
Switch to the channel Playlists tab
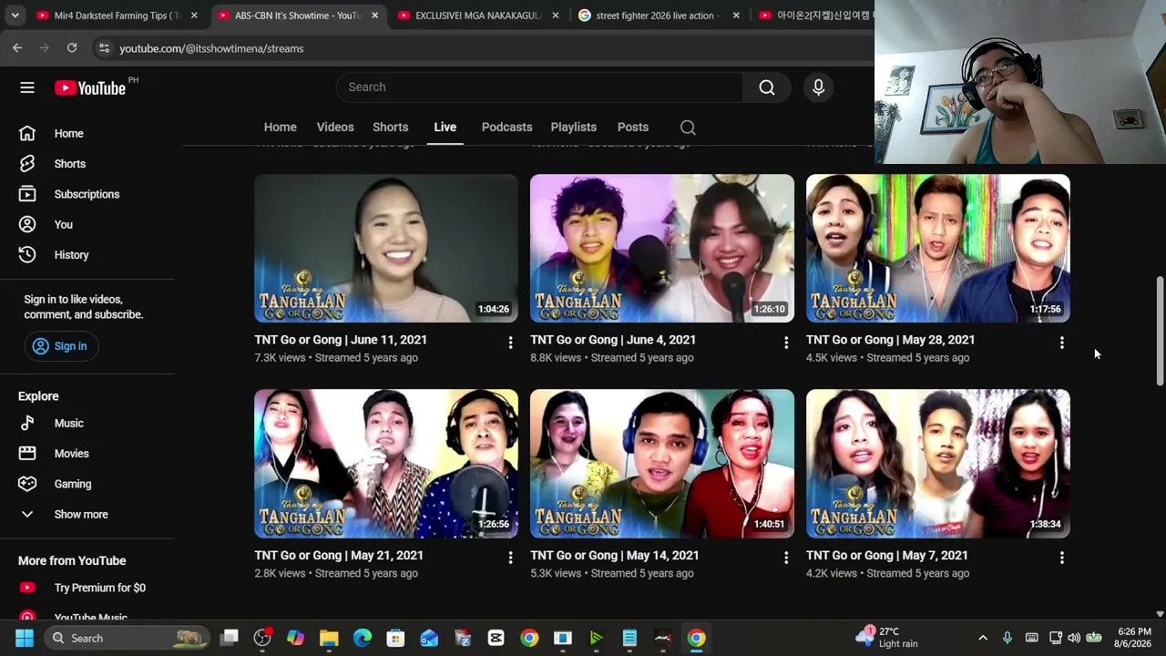coord(573,128)
